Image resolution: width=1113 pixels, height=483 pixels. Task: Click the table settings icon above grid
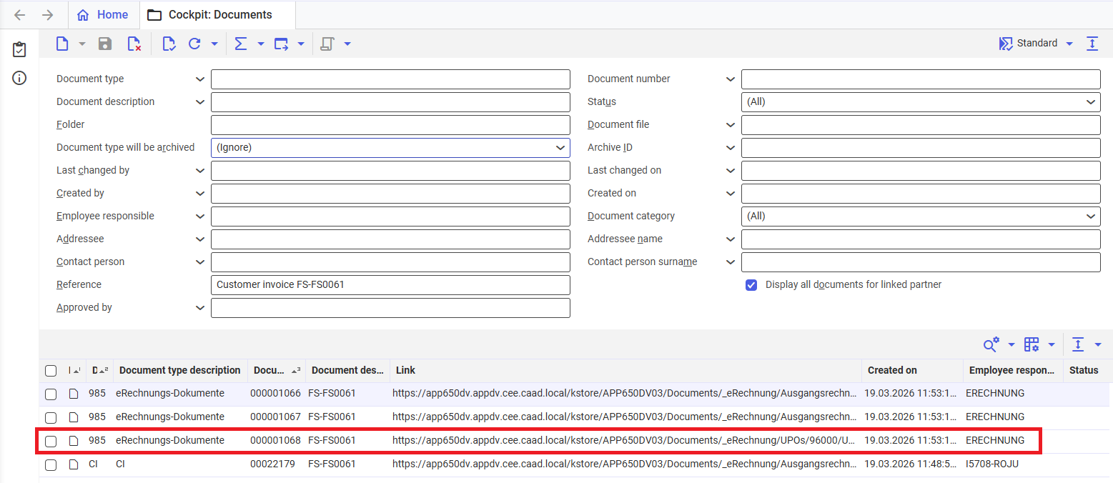(1032, 344)
